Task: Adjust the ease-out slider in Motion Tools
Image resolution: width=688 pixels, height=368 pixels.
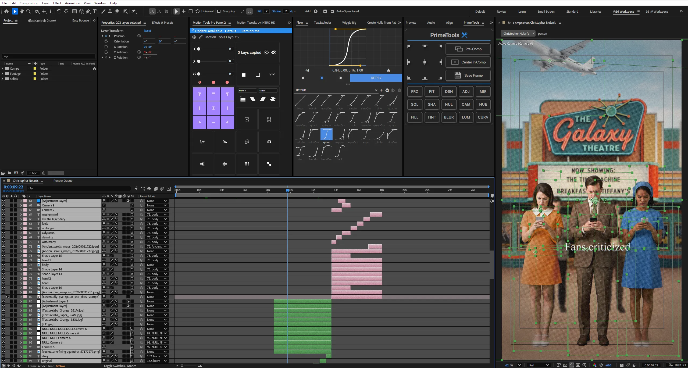Action: [x=212, y=61]
